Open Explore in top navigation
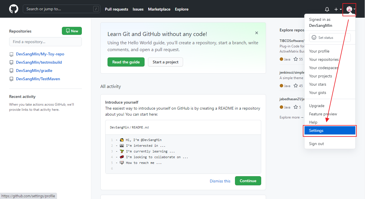This screenshot has height=199, width=365. (x=182, y=9)
